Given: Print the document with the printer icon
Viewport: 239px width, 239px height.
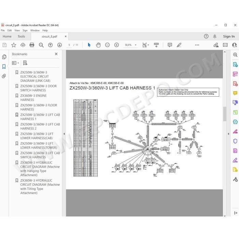Looking at the screenshot, I should click(32, 45).
